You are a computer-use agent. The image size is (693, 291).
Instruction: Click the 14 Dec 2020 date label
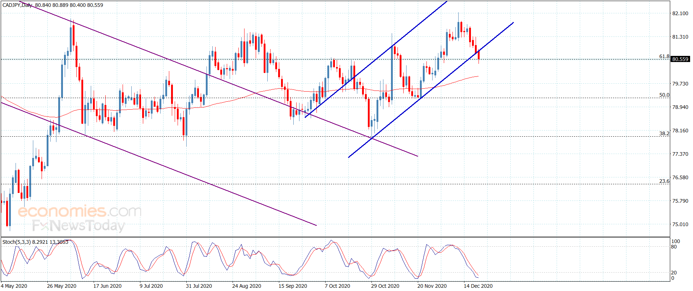click(x=478, y=286)
